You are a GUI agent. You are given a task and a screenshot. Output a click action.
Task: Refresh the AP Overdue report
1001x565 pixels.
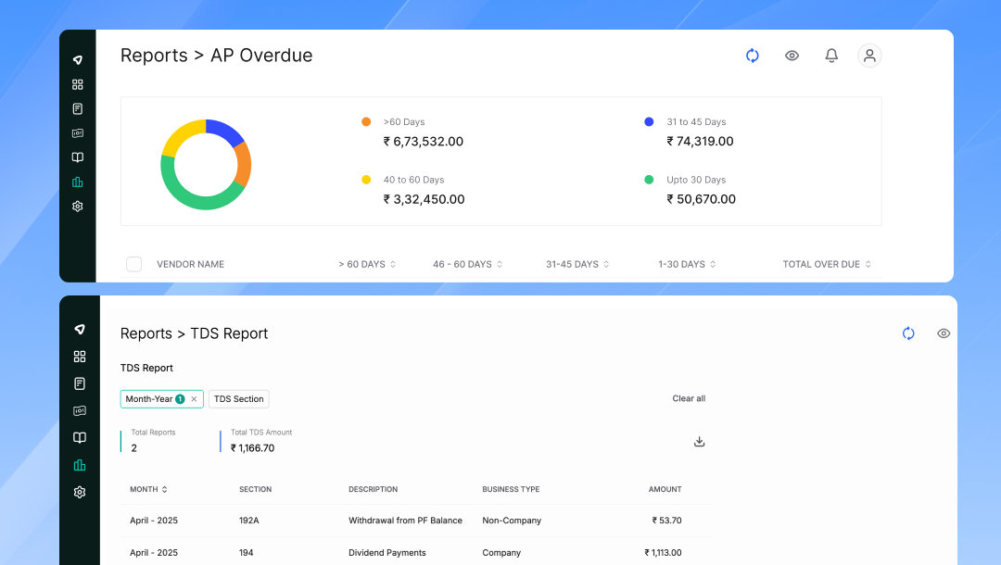[752, 56]
